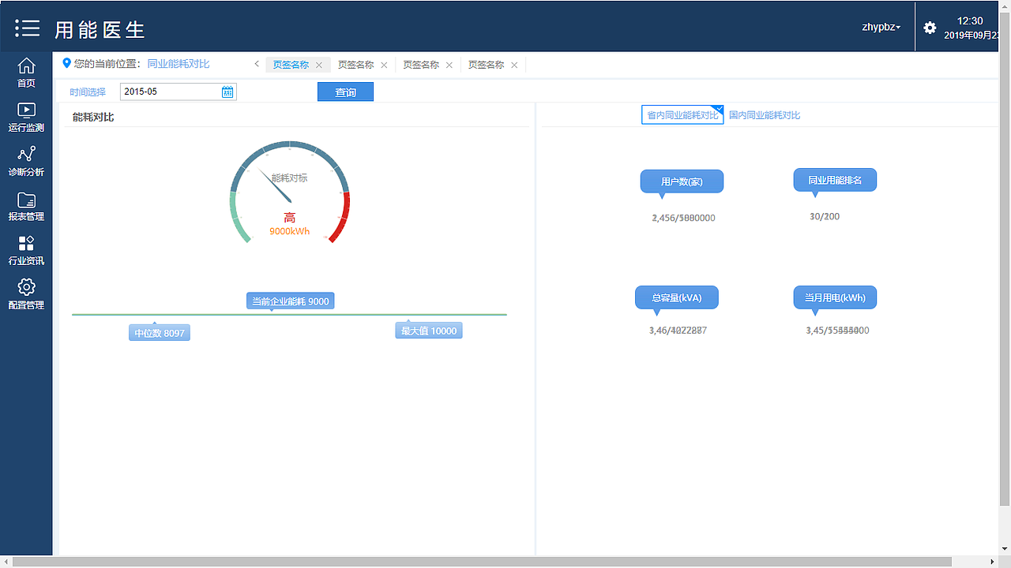The image size is (1011, 568).
Task: Click the settings gear icon in header
Action: coord(930,28)
